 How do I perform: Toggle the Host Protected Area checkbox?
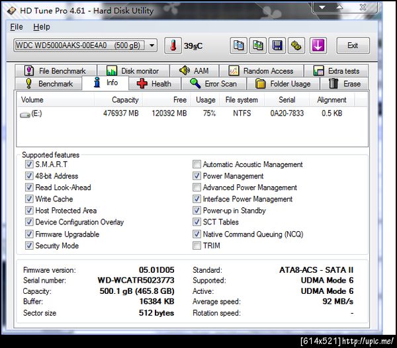click(29, 210)
